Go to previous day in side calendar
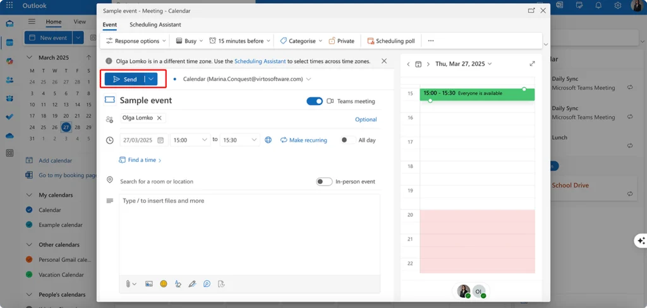The height and width of the screenshot is (308, 647). [408, 64]
